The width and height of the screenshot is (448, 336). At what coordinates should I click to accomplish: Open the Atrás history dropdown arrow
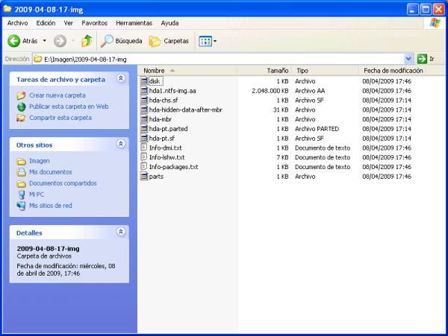(x=45, y=41)
